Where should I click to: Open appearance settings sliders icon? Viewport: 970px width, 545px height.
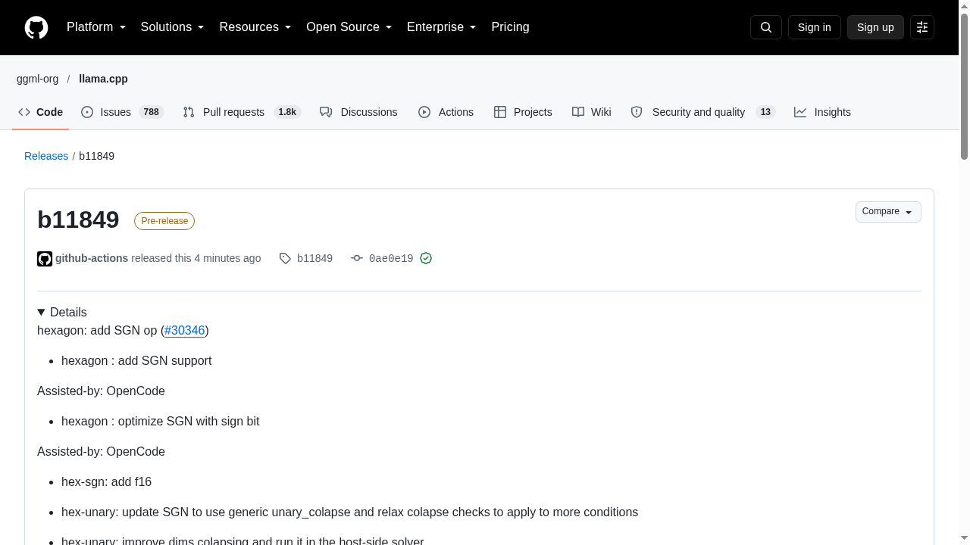pyautogui.click(x=922, y=27)
